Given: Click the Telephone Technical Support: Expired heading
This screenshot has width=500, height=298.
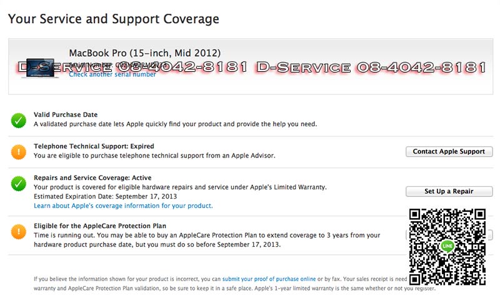Looking at the screenshot, I should (x=94, y=146).
